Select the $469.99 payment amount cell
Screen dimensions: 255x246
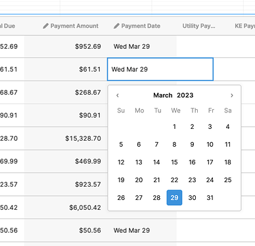(66, 161)
